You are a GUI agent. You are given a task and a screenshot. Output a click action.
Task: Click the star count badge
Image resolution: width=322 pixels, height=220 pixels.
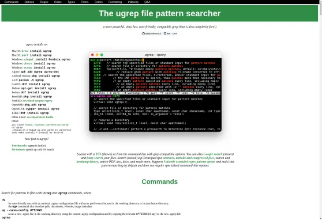175,33
